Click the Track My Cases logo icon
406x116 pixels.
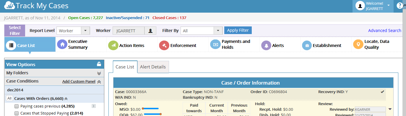(9, 5)
